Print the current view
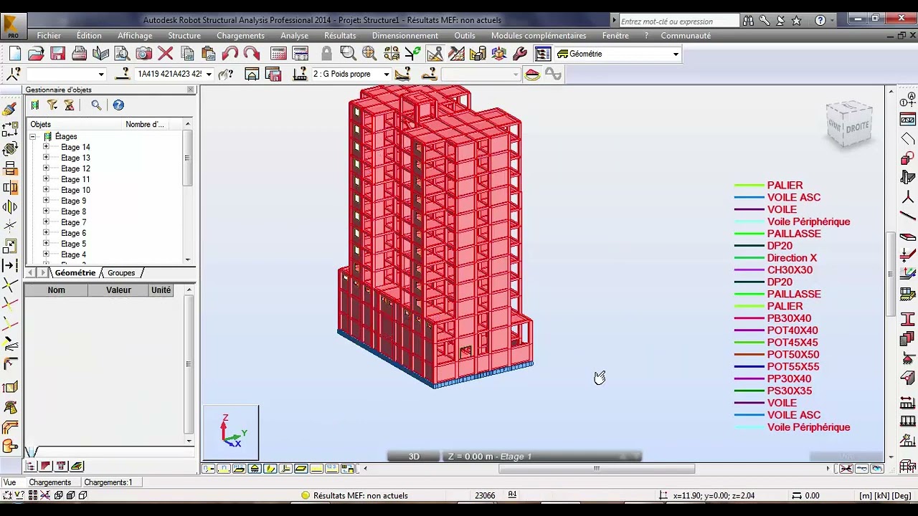 click(79, 54)
